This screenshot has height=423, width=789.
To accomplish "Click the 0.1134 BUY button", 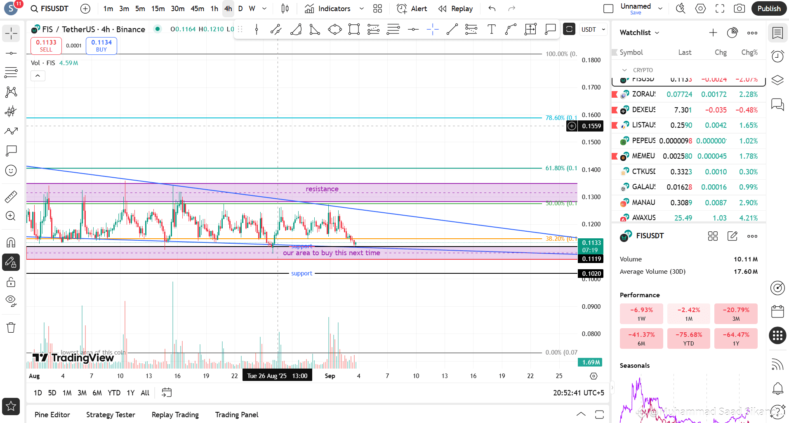I will (x=101, y=46).
